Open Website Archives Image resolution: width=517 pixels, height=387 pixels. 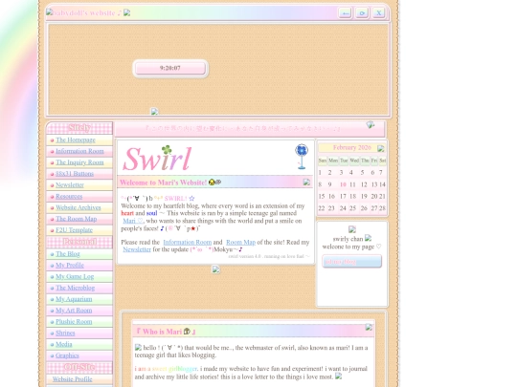point(79,207)
